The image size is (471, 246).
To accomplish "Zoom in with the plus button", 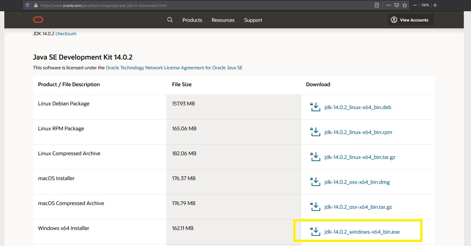I will pyautogui.click(x=435, y=5).
